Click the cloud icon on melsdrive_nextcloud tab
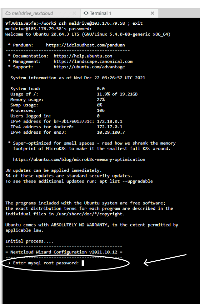Image resolution: width=200 pixels, height=304 pixels. pos(8,13)
